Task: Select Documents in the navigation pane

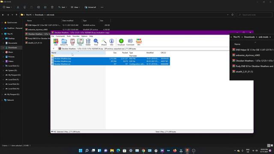Action: tap(12, 43)
